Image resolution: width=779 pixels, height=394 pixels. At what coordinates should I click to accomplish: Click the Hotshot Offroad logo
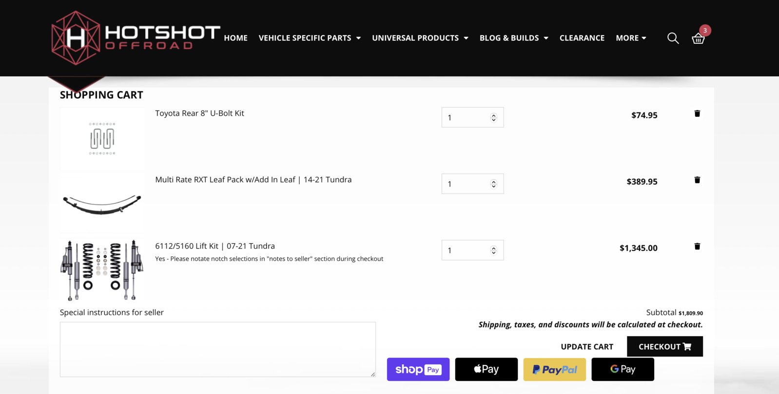(x=136, y=38)
